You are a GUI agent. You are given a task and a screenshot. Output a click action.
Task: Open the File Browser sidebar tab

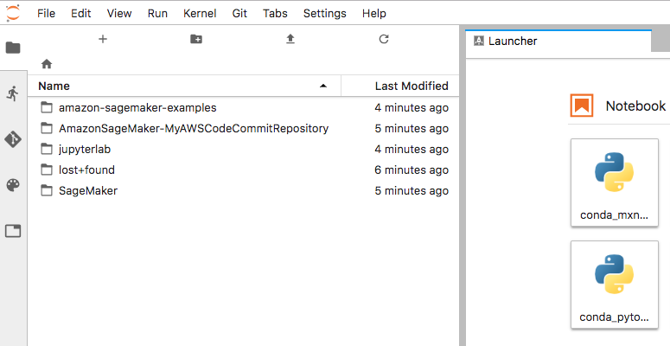coord(13,48)
